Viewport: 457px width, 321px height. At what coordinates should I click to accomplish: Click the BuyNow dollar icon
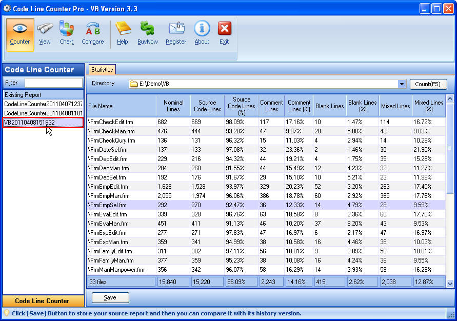pyautogui.click(x=148, y=33)
